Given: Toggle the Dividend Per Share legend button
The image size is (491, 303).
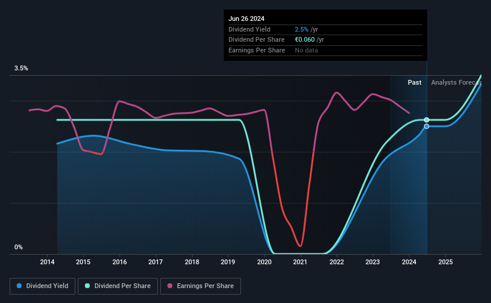Looking at the screenshot, I should coord(118,286).
